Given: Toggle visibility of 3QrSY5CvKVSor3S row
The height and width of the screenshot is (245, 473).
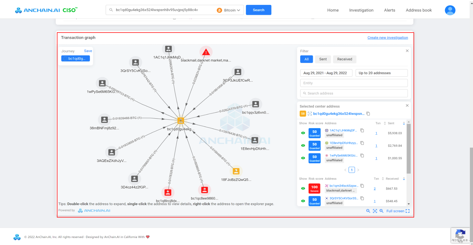Looking at the screenshot, I should click(303, 201).
